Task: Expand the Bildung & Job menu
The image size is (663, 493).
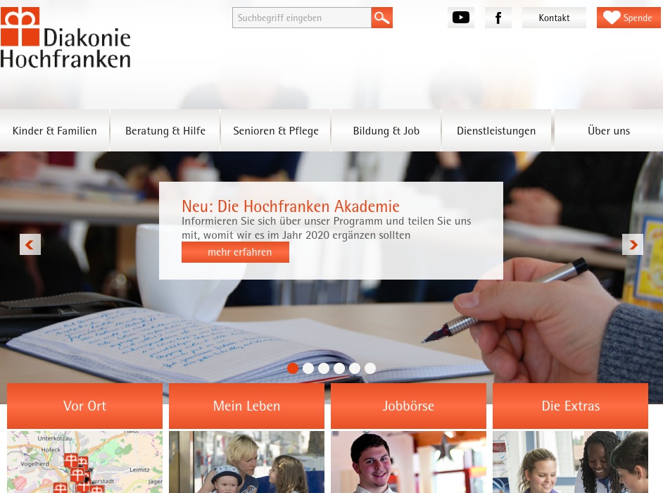Action: point(386,131)
